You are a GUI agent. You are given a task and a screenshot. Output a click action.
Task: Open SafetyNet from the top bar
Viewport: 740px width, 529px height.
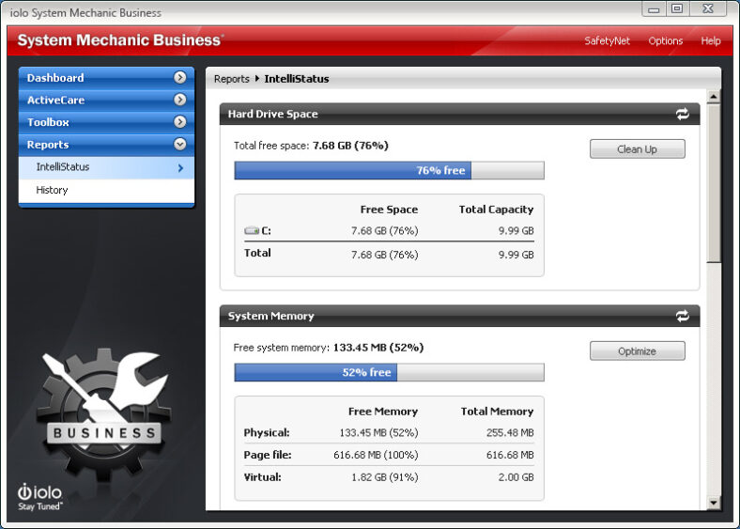point(607,41)
